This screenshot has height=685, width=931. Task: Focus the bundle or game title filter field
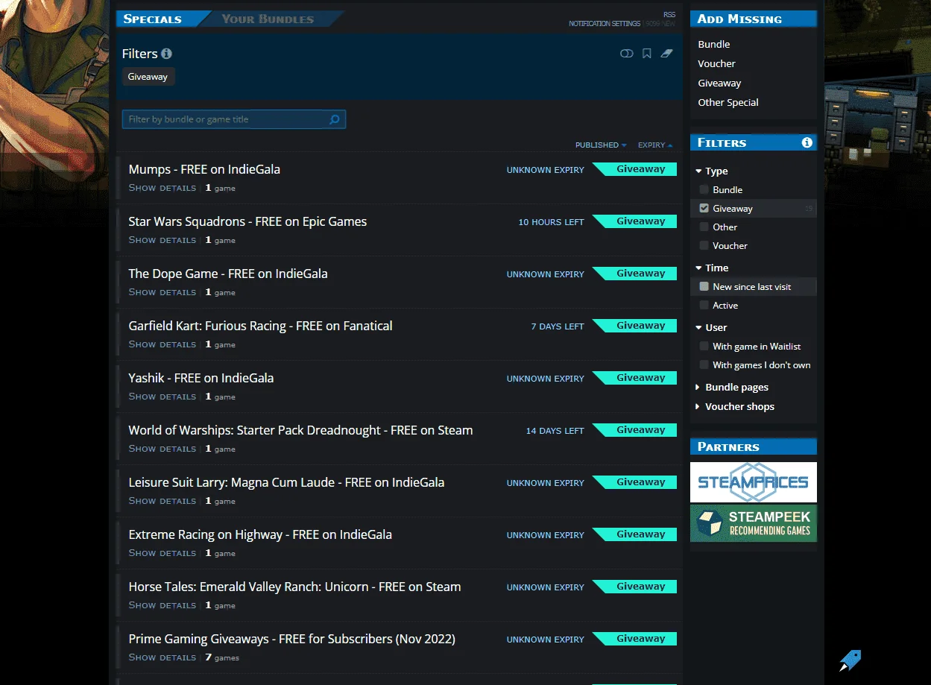coord(234,119)
